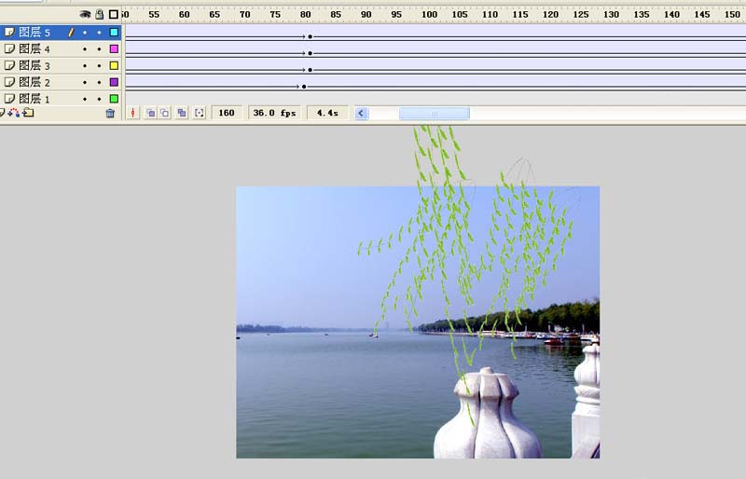Screen dimensions: 746x479
Task: Toggle lock dot of 图层 2
Action: 99,82
